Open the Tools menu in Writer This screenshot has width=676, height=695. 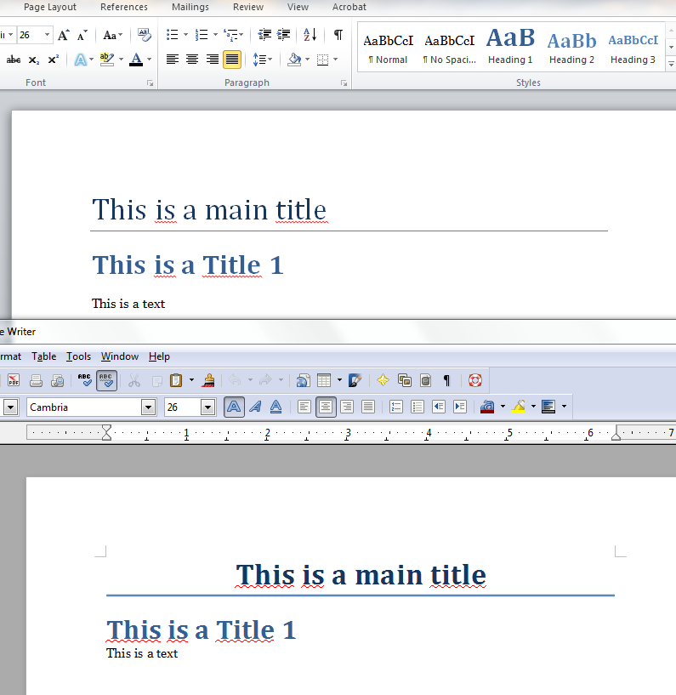pyautogui.click(x=78, y=356)
